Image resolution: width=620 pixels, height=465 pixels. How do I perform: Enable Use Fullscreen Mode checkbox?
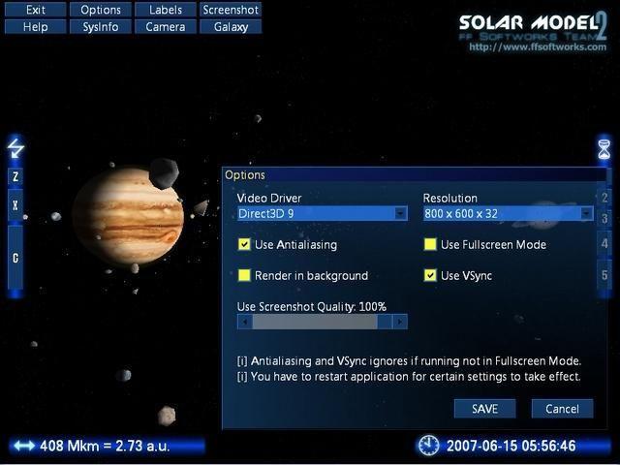click(430, 245)
